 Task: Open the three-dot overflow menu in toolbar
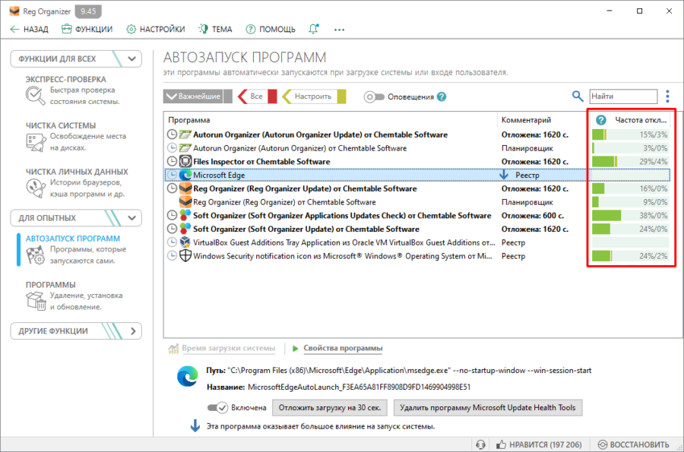pos(339,30)
